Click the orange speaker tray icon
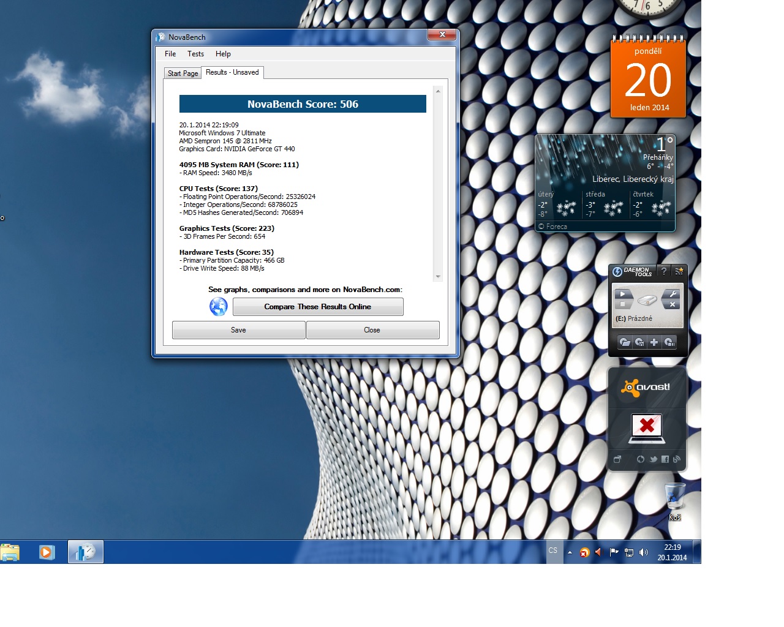Screen dimensions: 784x627 click(598, 552)
